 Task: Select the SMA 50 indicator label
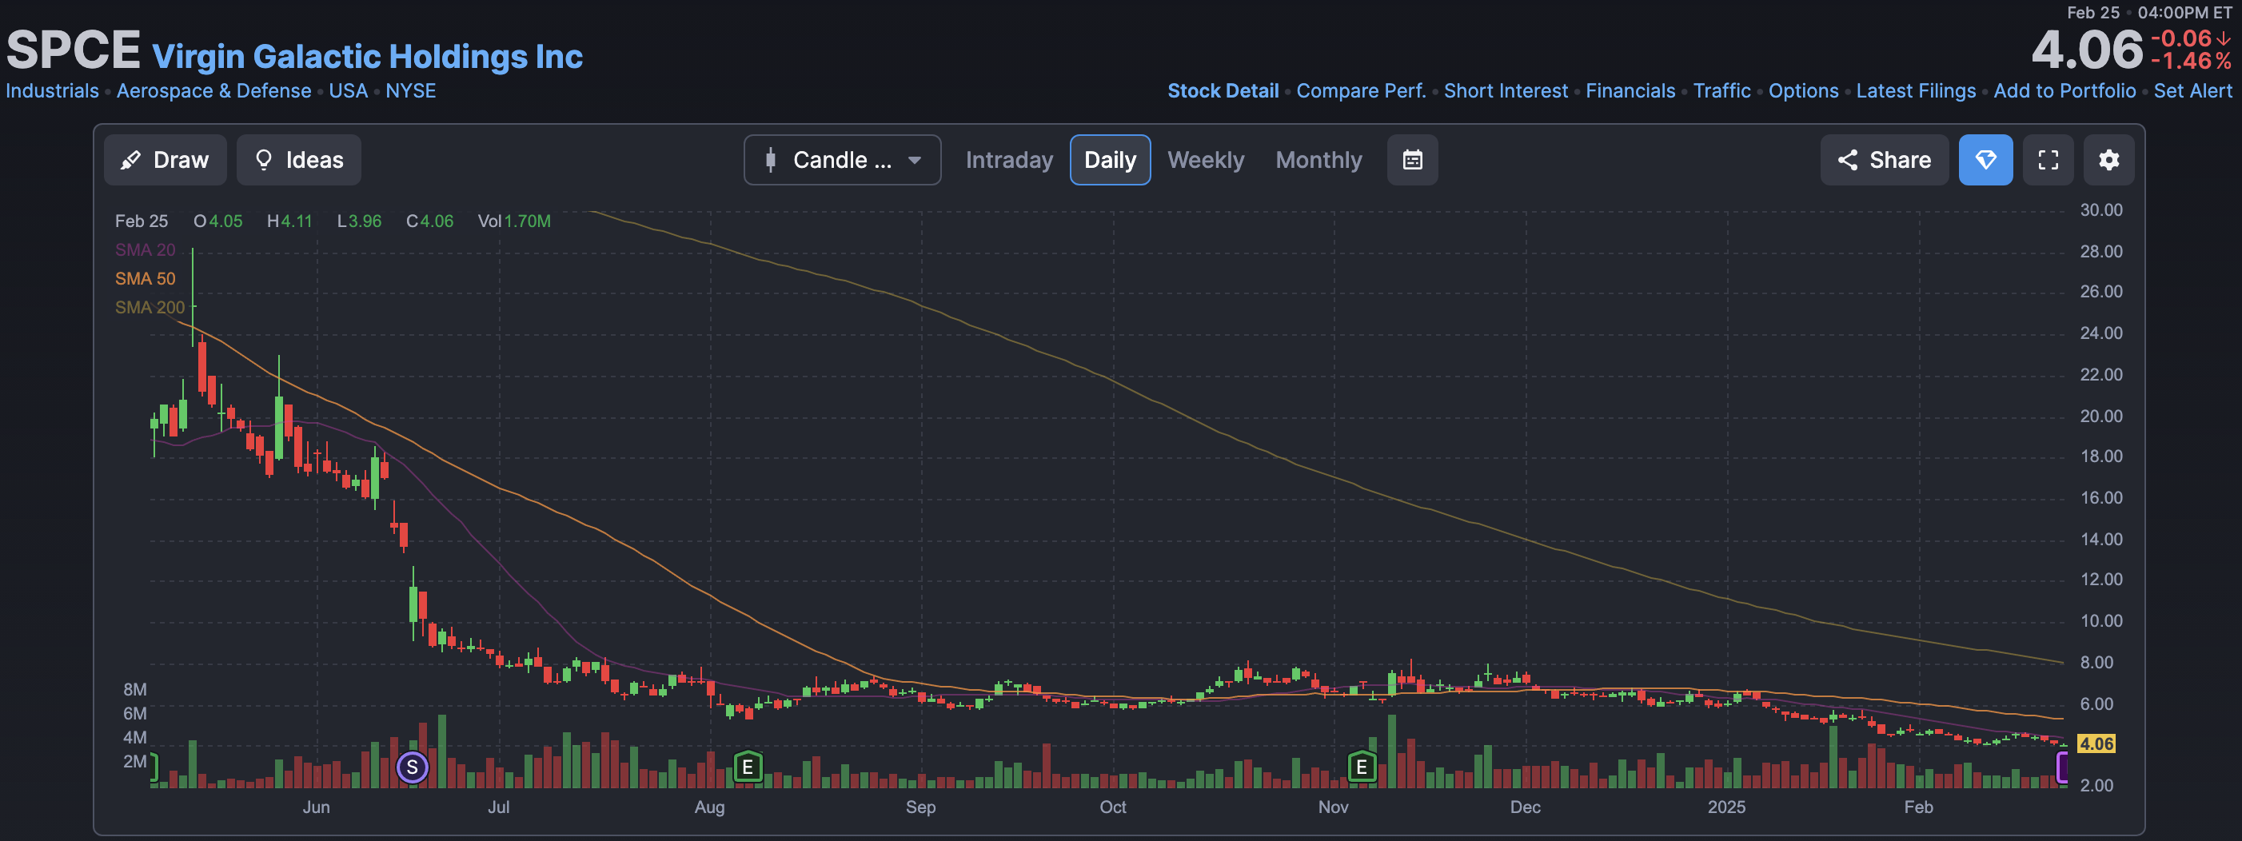[145, 278]
